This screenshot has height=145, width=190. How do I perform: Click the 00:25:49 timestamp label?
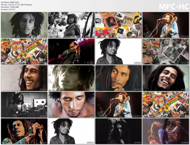[x=185, y=63]
